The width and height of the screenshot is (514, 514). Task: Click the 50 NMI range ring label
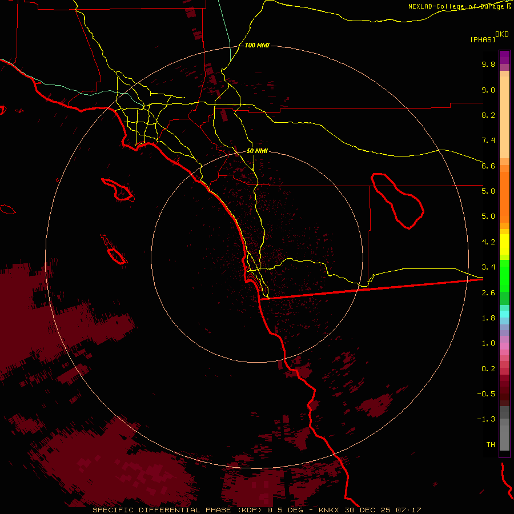click(257, 151)
